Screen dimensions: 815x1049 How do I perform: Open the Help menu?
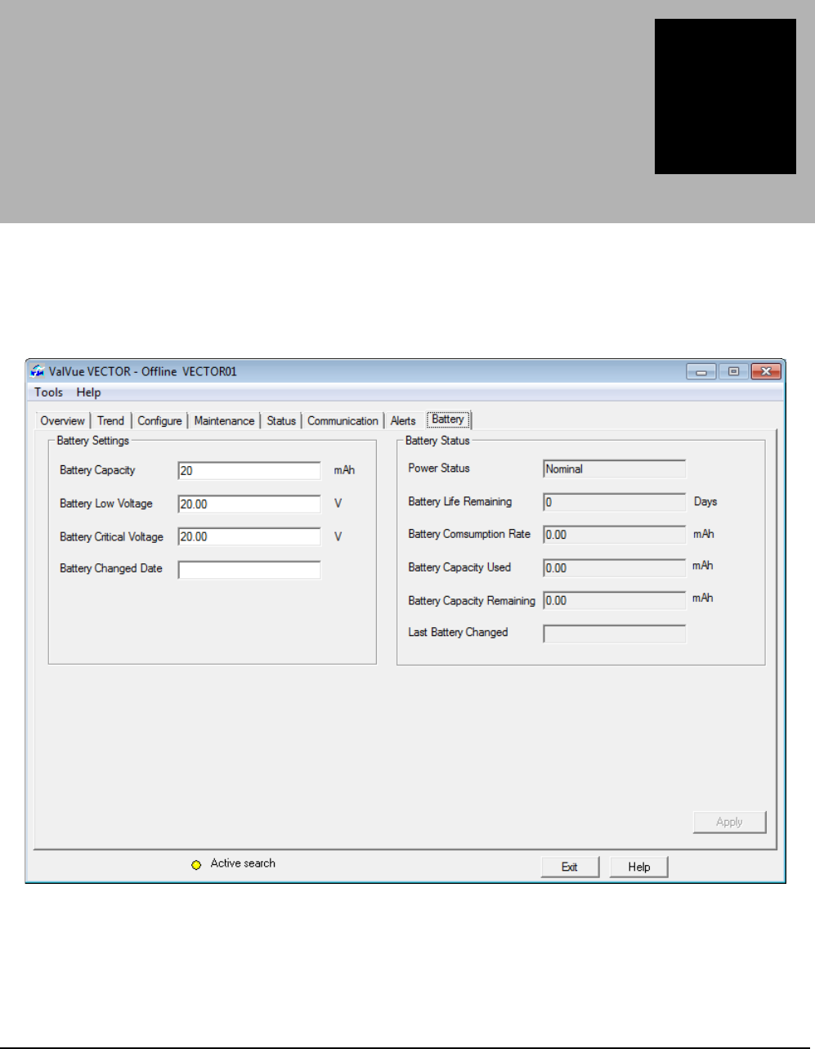pyautogui.click(x=88, y=392)
